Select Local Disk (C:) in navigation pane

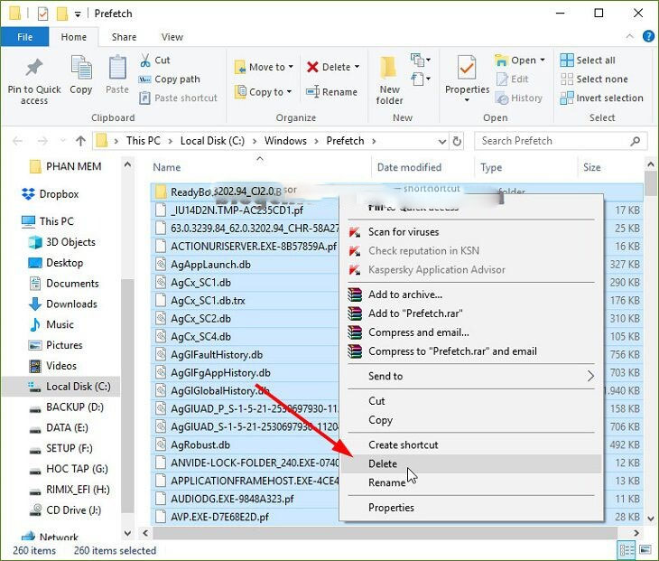[78, 387]
